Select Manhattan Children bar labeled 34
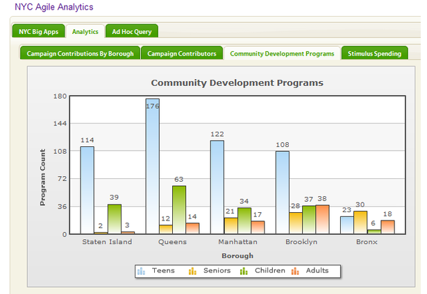This screenshot has width=427, height=294. (244, 220)
